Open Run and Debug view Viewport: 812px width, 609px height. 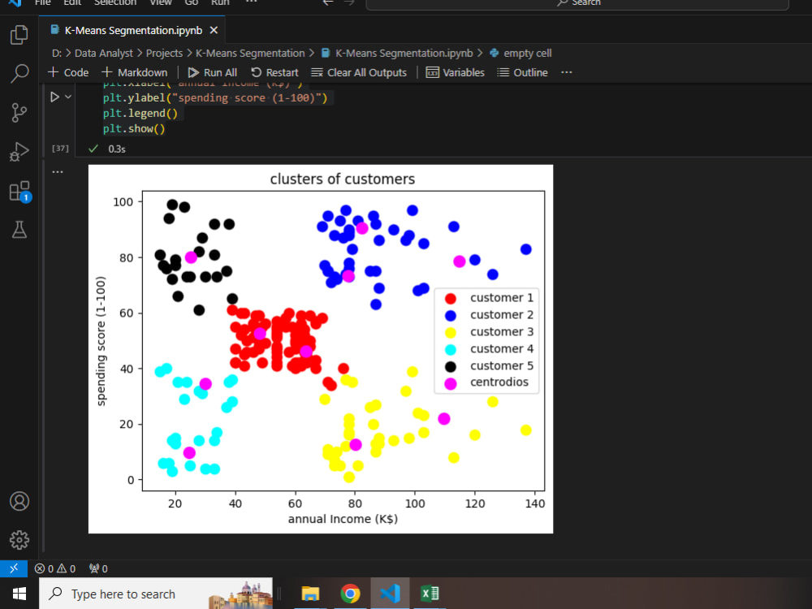pos(19,152)
